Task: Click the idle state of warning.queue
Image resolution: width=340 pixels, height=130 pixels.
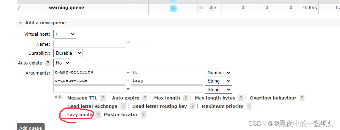Action: (x=212, y=8)
